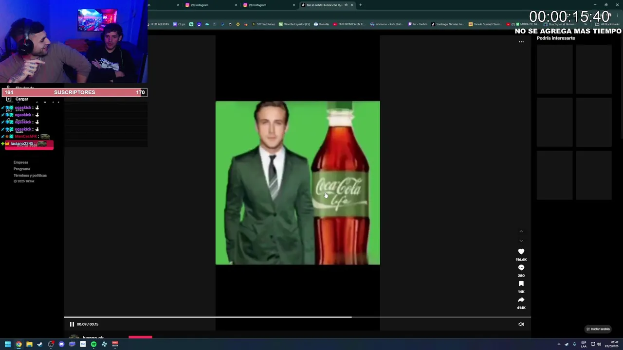The image size is (623, 350).
Task: Open Steam from the taskbar
Action: [x=40, y=344]
